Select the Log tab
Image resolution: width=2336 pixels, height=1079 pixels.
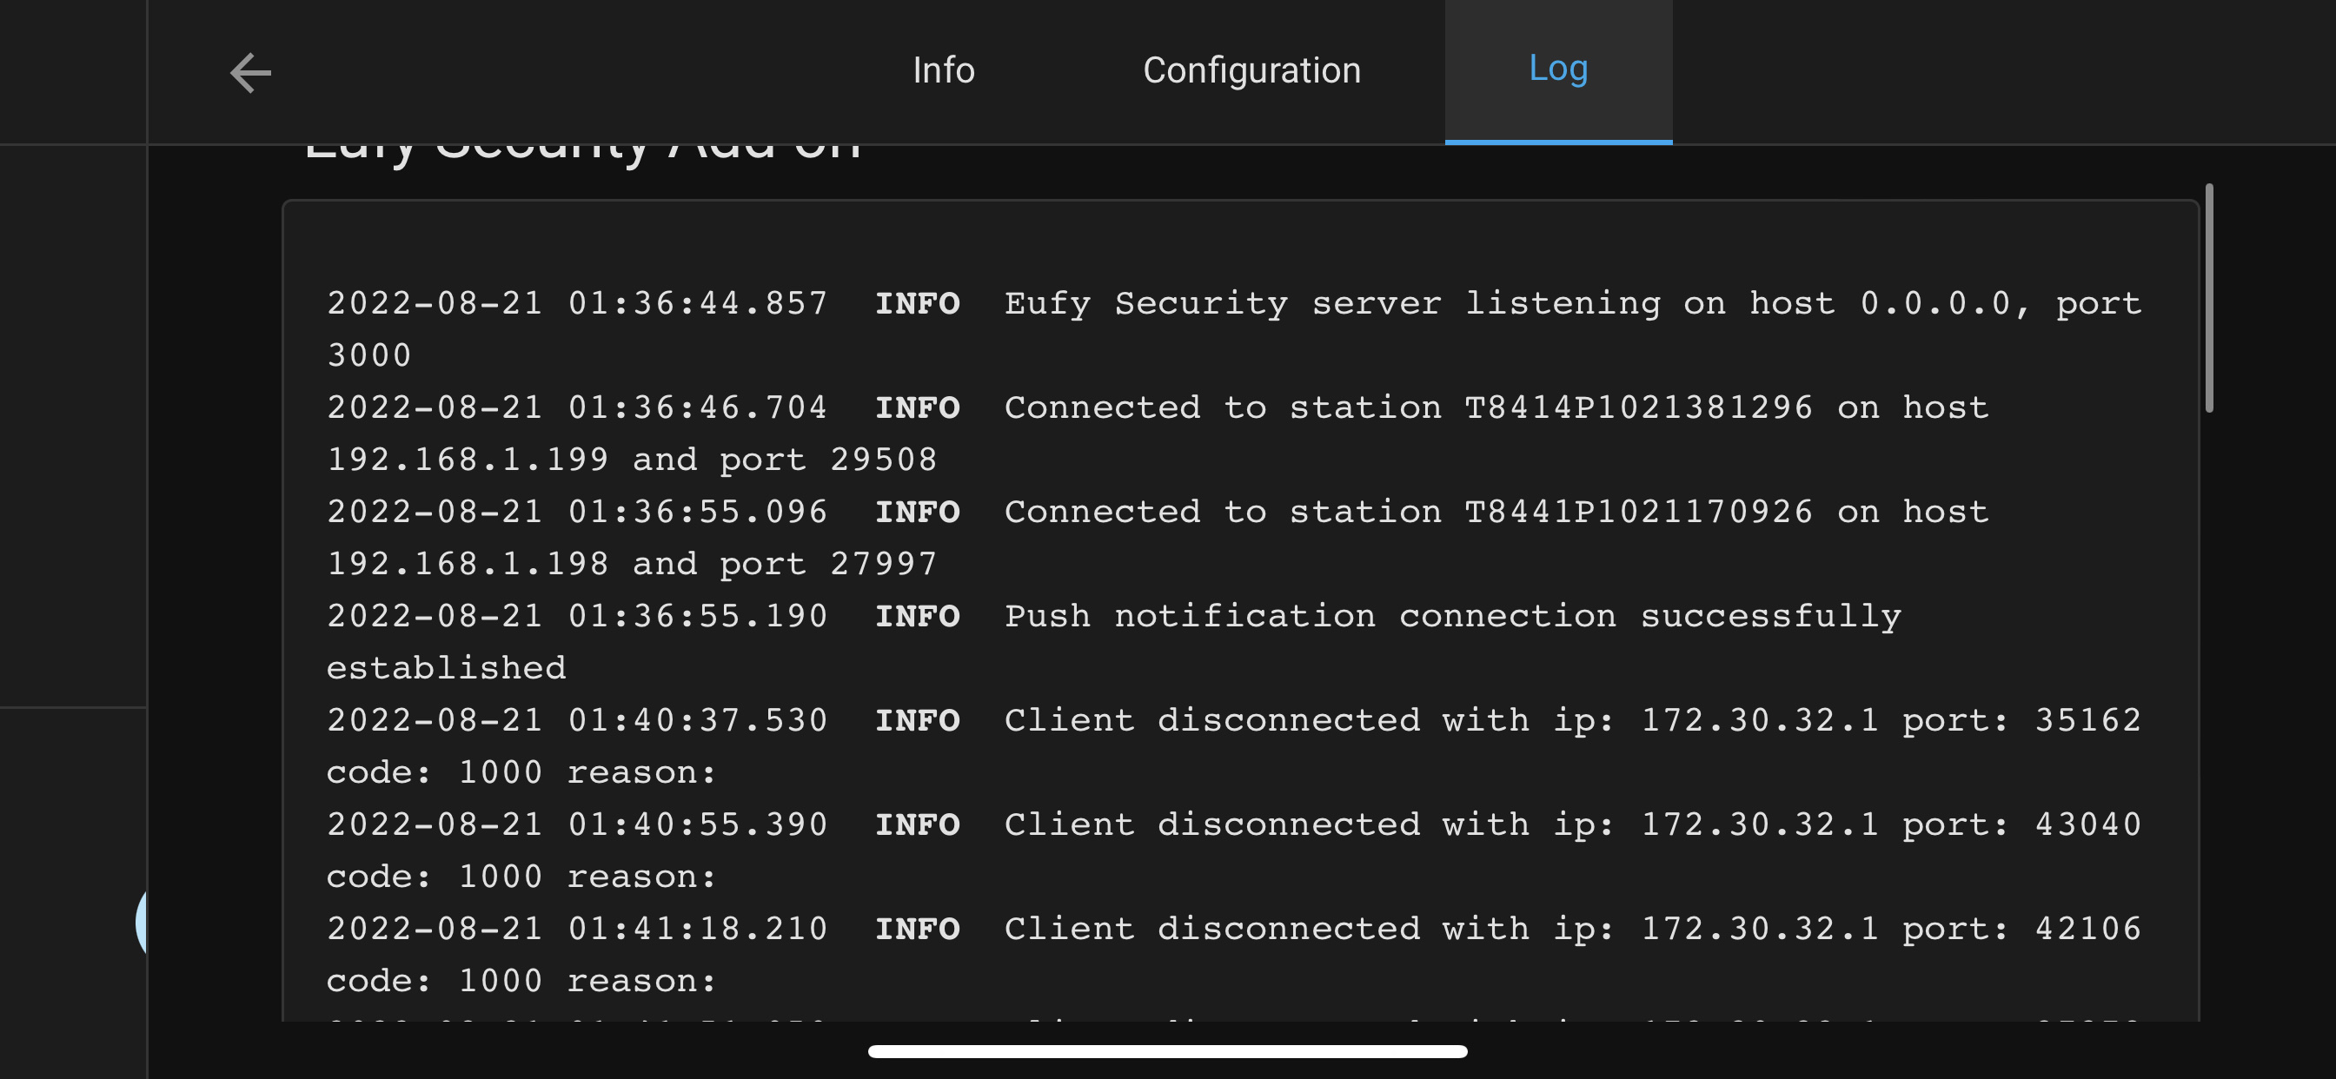(x=1557, y=69)
